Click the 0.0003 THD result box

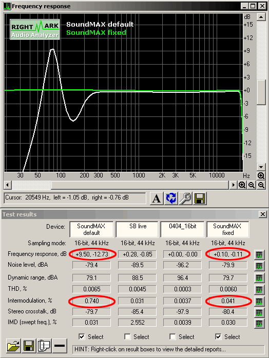182,289
